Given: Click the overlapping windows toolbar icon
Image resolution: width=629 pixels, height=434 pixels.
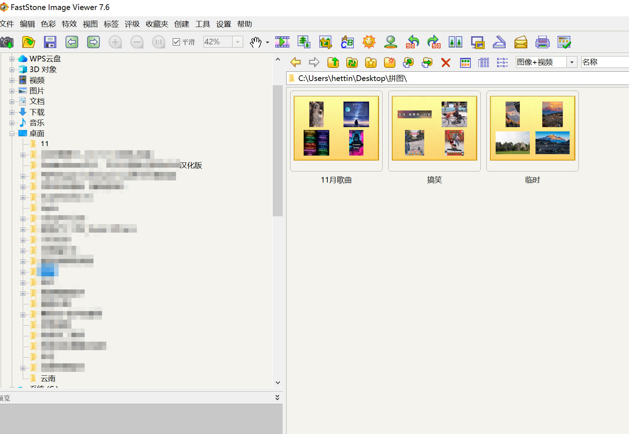Looking at the screenshot, I should (478, 42).
